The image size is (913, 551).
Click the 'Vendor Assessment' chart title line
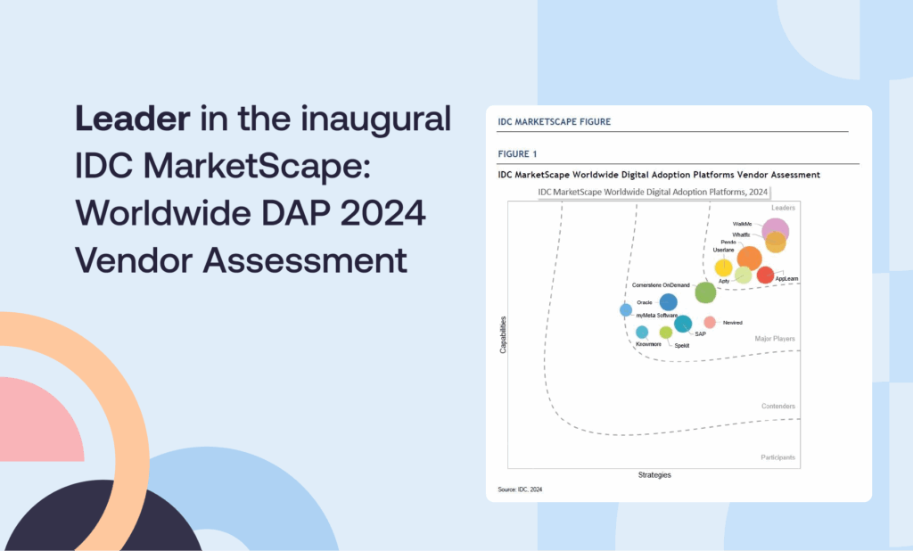pyautogui.click(x=659, y=175)
